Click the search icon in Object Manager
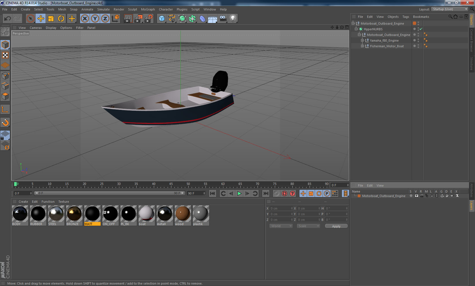 point(450,17)
